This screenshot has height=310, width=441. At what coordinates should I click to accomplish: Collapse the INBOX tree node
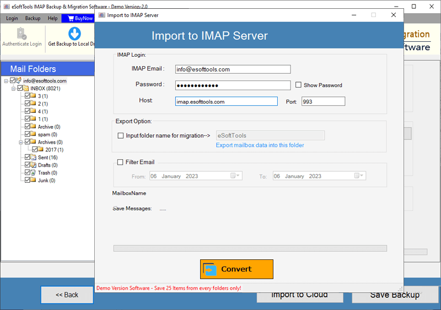(x=13, y=89)
